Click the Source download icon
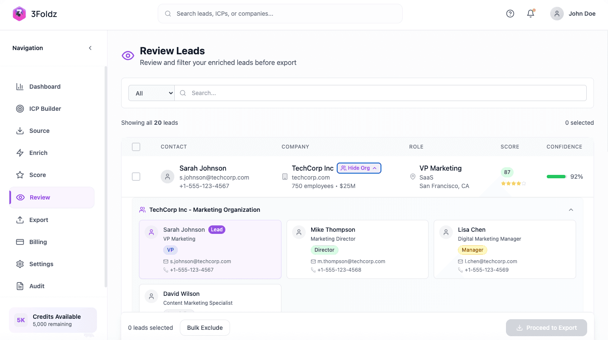 pyautogui.click(x=20, y=131)
